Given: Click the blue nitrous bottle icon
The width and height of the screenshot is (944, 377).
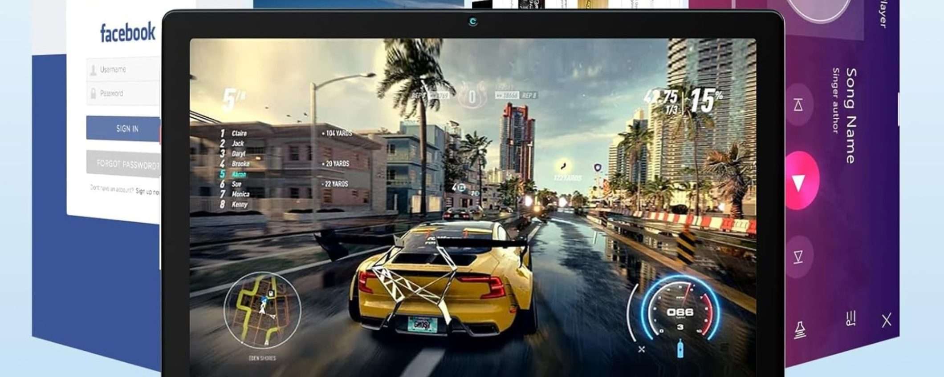Looking at the screenshot, I should pos(680,349).
